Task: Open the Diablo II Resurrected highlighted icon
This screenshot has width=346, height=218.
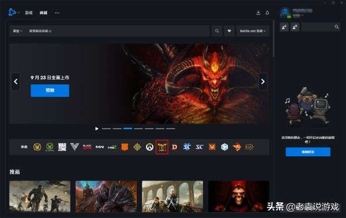Action: coord(162,147)
